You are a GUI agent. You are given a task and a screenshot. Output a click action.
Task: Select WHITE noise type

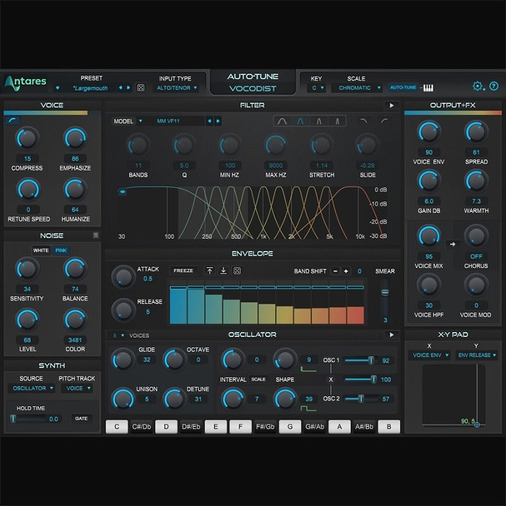click(41, 250)
